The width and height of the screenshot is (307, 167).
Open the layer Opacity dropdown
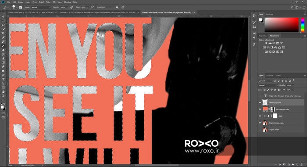point(293,85)
